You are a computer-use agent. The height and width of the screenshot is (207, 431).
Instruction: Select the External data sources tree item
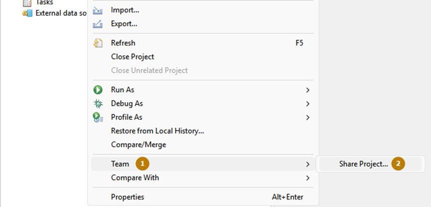point(60,13)
